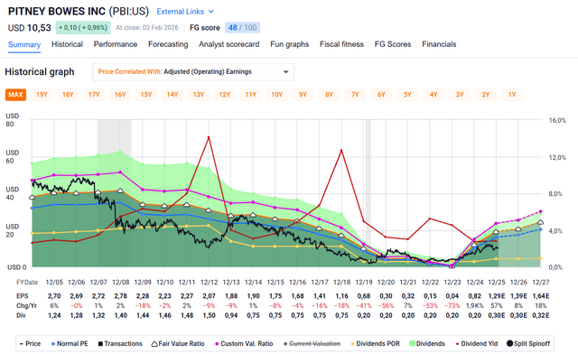Select the 10Y time range
The image size is (578, 354).
point(277,95)
